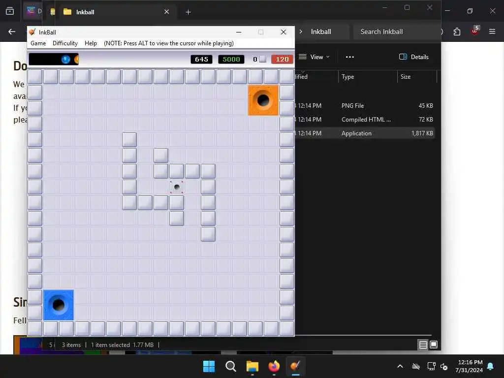Add a new File Explorer tab

189,12
